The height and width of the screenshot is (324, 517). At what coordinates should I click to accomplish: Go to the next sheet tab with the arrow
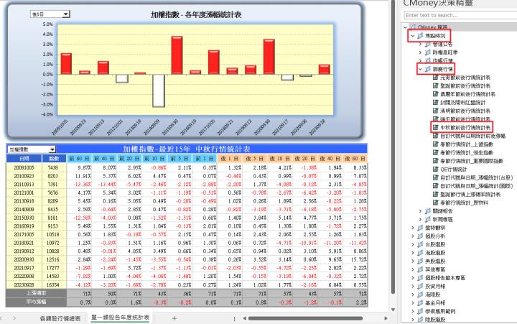[x=14, y=318]
